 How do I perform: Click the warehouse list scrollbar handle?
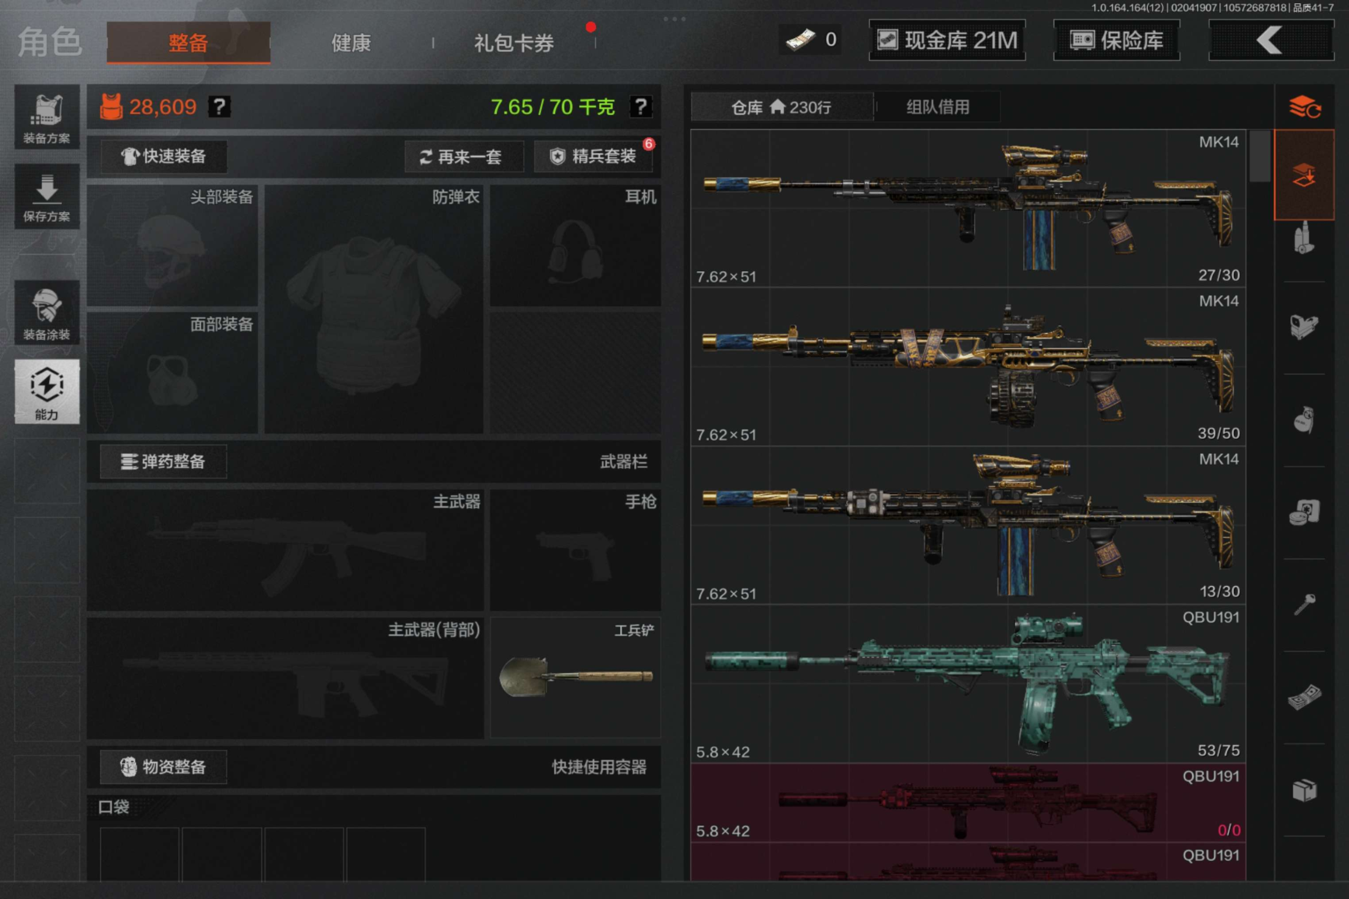coord(1259,156)
